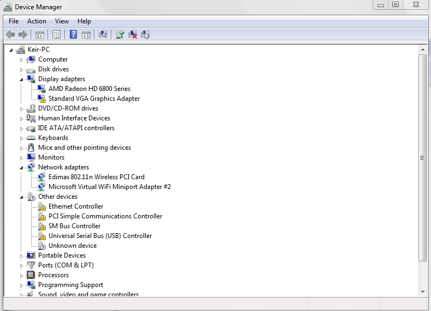Expand the Processors category
The image size is (431, 311).
[x=22, y=275]
